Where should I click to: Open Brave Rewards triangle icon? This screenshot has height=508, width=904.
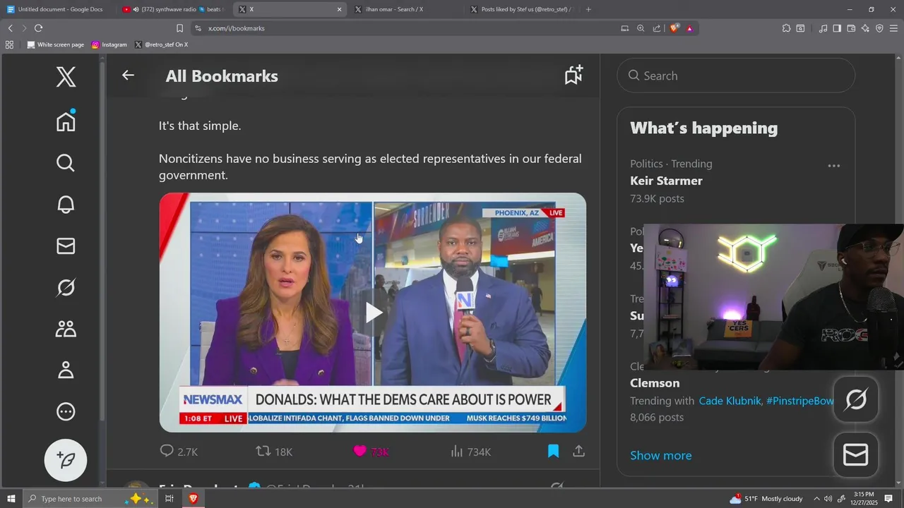pos(689,28)
